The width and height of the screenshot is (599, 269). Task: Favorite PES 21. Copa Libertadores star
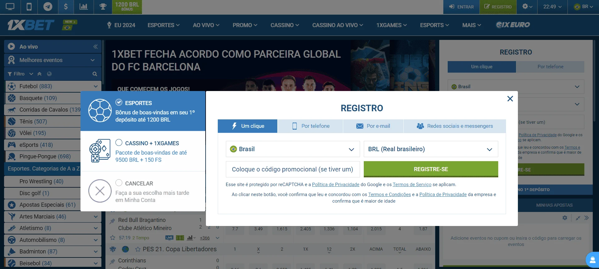pos(138,249)
